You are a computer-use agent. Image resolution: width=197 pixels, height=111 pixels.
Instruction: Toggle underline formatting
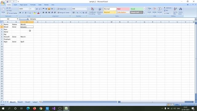pyautogui.click(x=26, y=13)
